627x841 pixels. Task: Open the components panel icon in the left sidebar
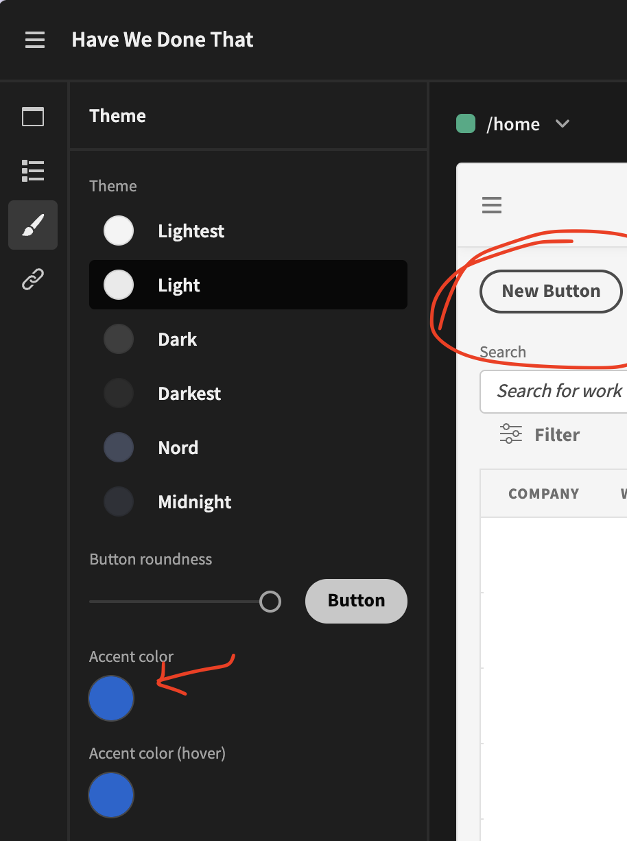coord(32,117)
